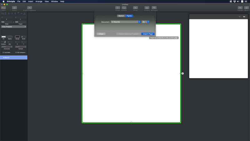Enable the Clip Sublayers checkbox
The width and height of the screenshot is (250, 141).
point(16,52)
